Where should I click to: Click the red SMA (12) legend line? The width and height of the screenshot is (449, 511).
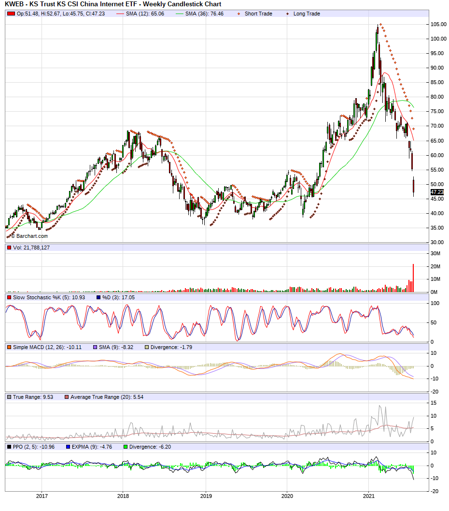point(120,14)
